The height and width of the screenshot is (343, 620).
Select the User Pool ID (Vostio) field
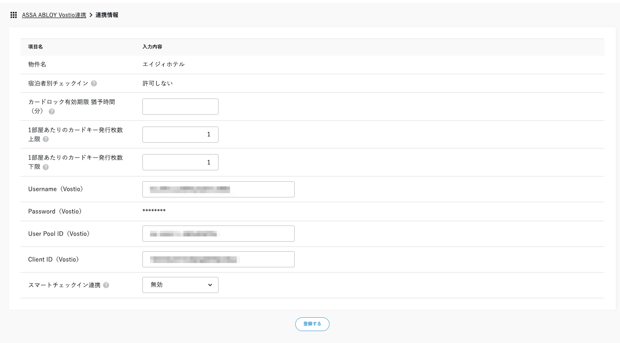click(x=218, y=234)
